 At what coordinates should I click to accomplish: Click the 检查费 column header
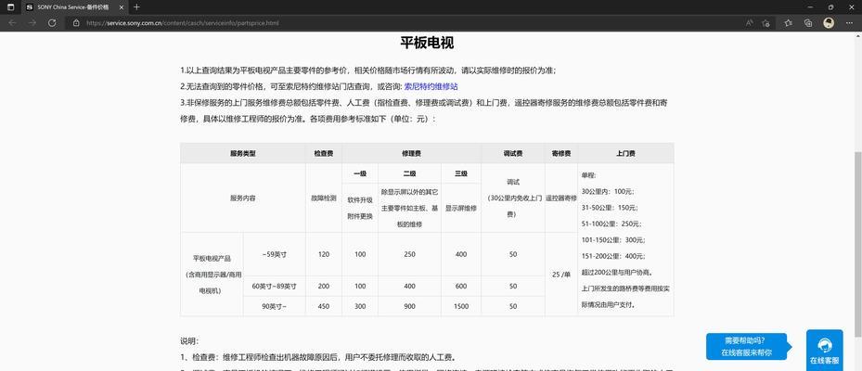[x=323, y=154]
